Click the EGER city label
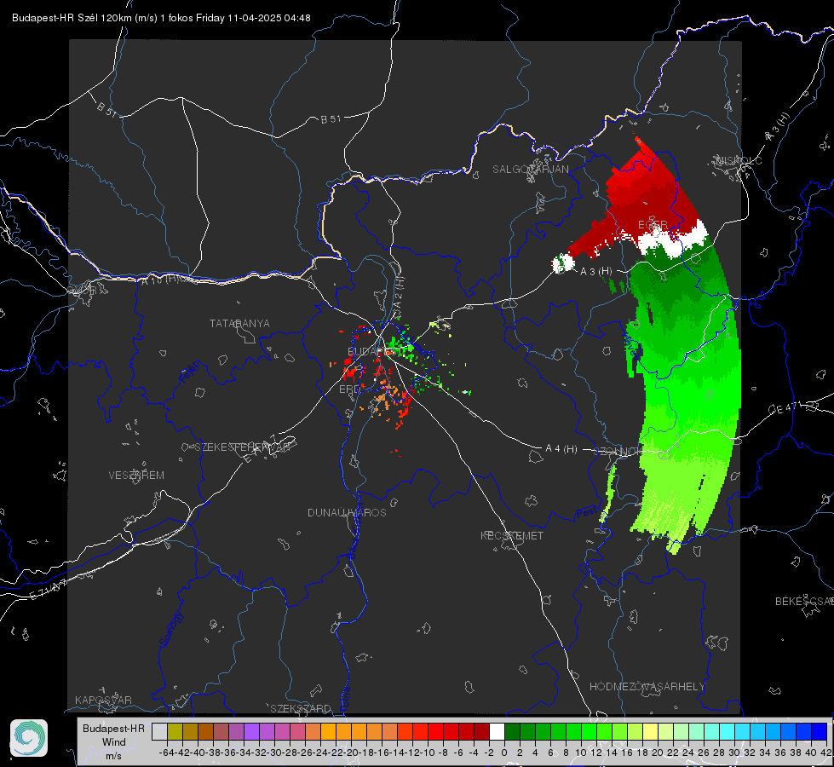 [653, 225]
